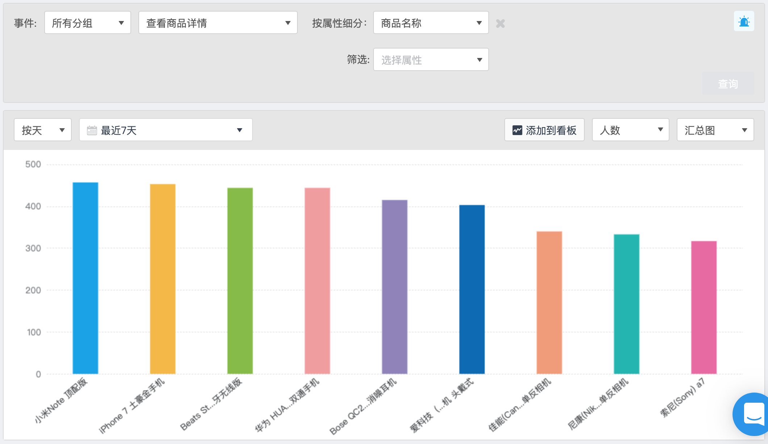
Task: Click the 500 y-axis value
Action: pos(33,164)
